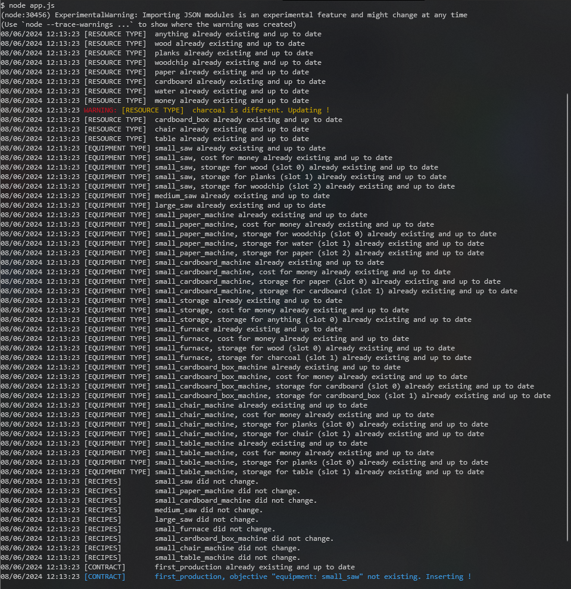Viewport: 571px width, 589px height.
Task: Click 'small_saw, storage for woodchip (slot 2)' line
Action: pyautogui.click(x=227, y=186)
